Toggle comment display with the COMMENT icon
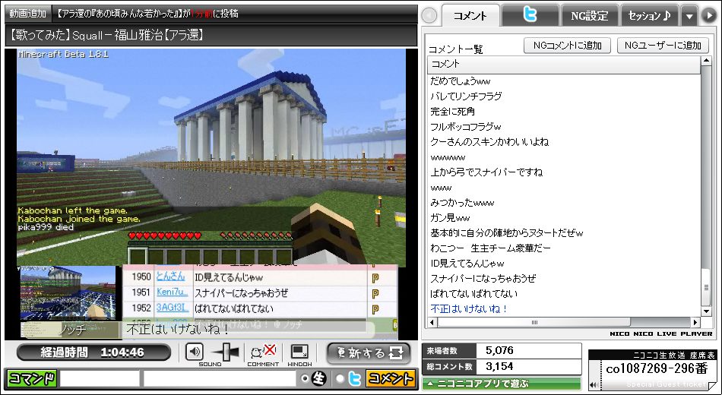 pos(263,352)
